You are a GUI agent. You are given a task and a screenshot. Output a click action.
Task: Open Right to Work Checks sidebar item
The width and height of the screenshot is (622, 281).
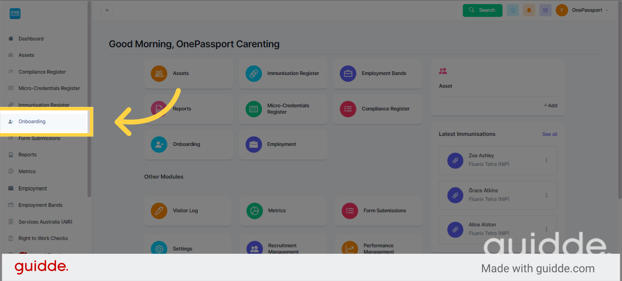[x=44, y=238]
